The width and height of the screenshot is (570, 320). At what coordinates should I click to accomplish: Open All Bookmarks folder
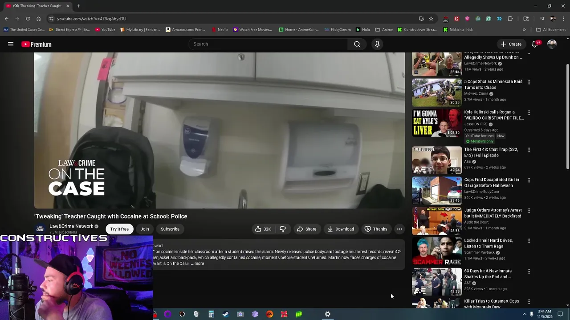point(551,30)
